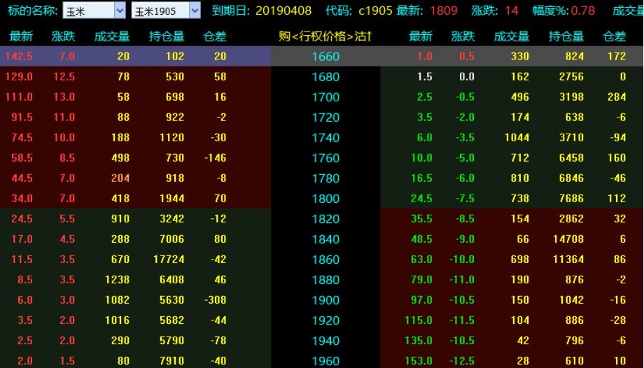Click the call-side 最新 column header

tap(22, 36)
